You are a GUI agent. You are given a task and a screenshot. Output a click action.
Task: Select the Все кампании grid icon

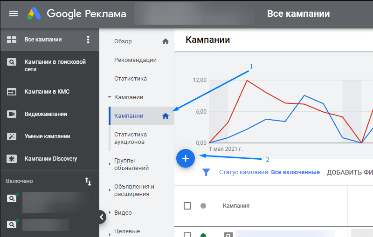tap(11, 40)
